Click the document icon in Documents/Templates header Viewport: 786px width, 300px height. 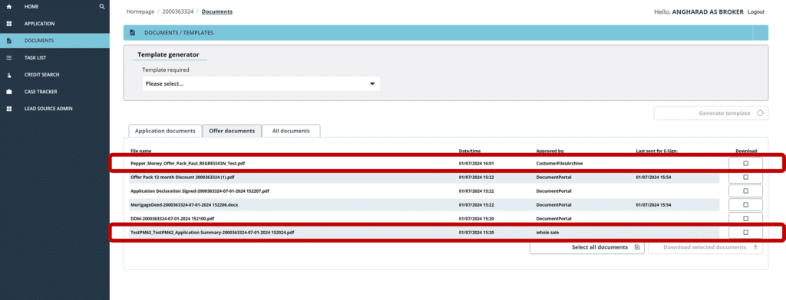pyautogui.click(x=132, y=32)
